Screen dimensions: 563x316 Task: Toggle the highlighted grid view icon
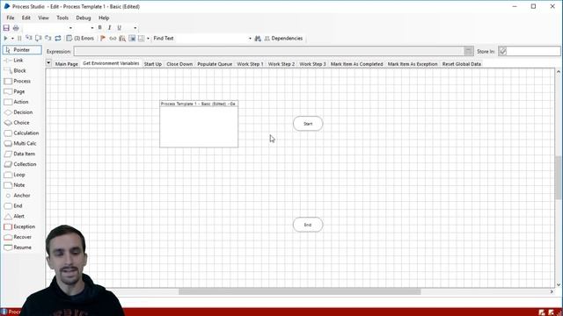[x=132, y=38]
